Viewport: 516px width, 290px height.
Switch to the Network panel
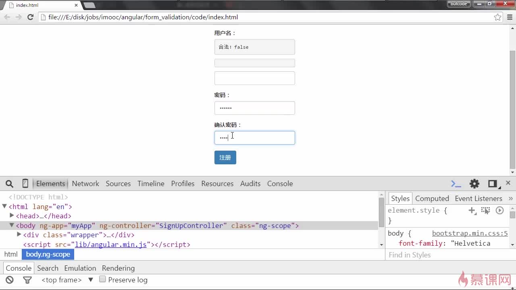pos(85,184)
